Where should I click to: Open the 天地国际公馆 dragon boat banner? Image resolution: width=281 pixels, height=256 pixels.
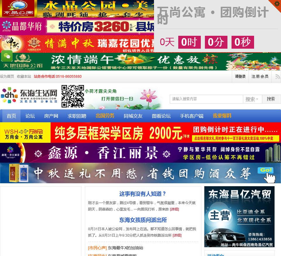[140, 62]
